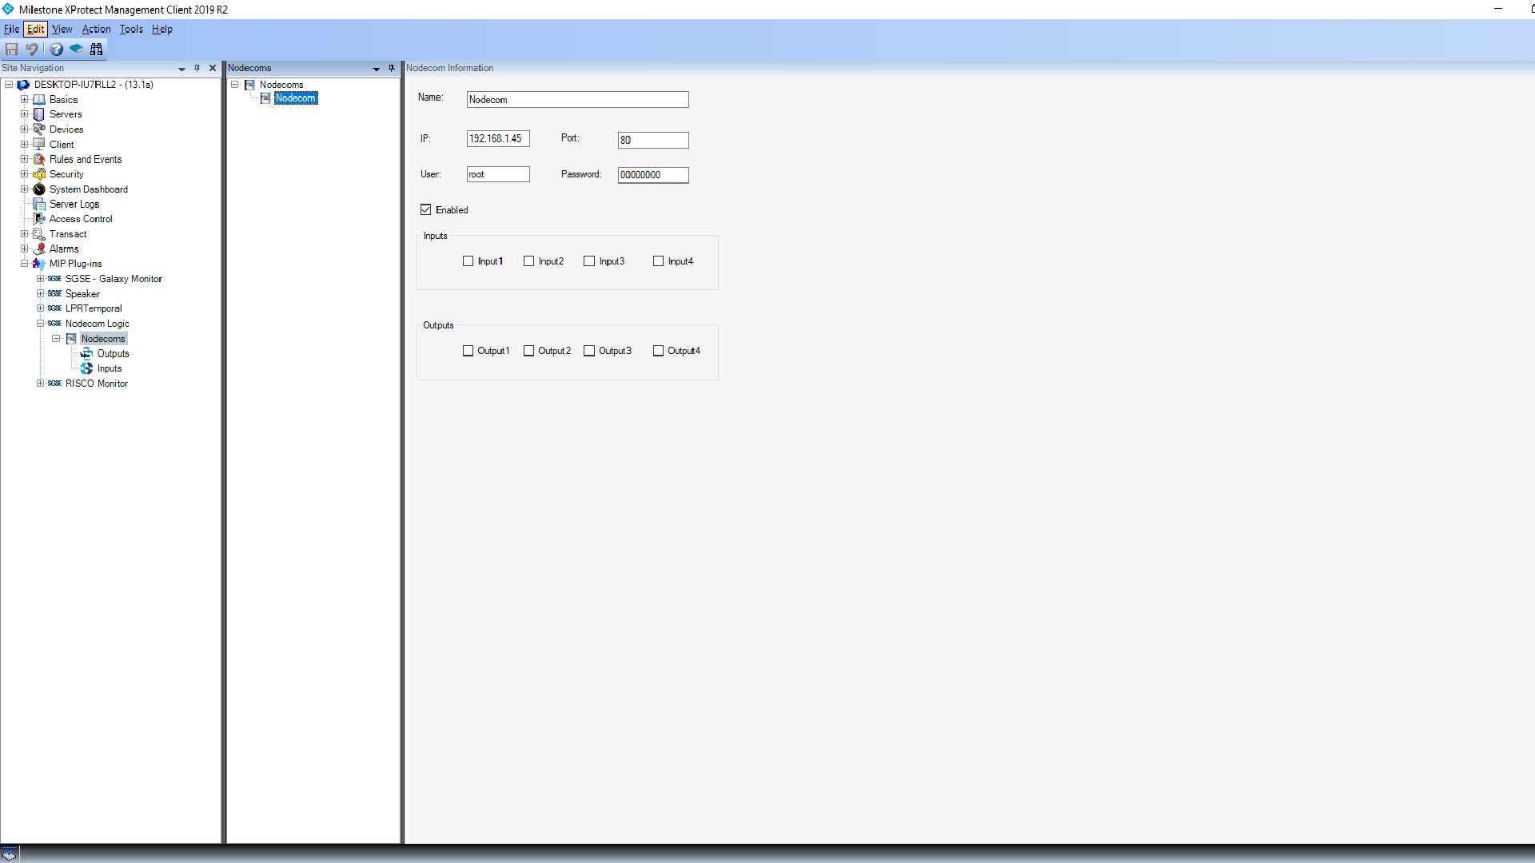Click the Outputs node icon
The height and width of the screenshot is (863, 1535).
click(87, 353)
